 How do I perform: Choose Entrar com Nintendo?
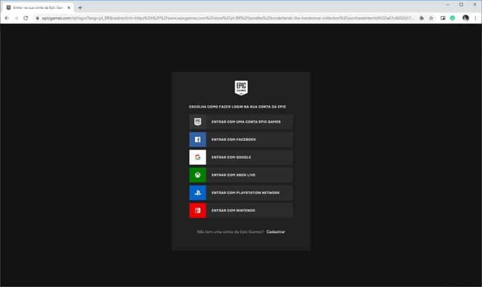coord(241,211)
